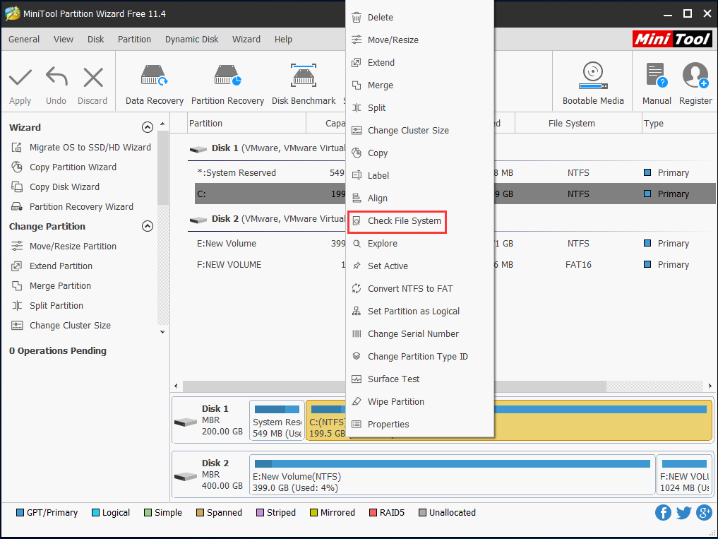Click the down chevron below Change Cluster Size

click(x=162, y=331)
